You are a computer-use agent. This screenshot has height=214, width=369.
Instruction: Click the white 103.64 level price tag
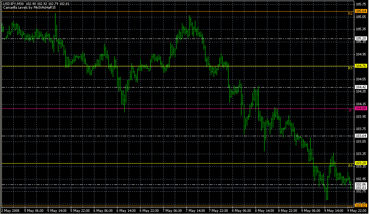(x=361, y=135)
